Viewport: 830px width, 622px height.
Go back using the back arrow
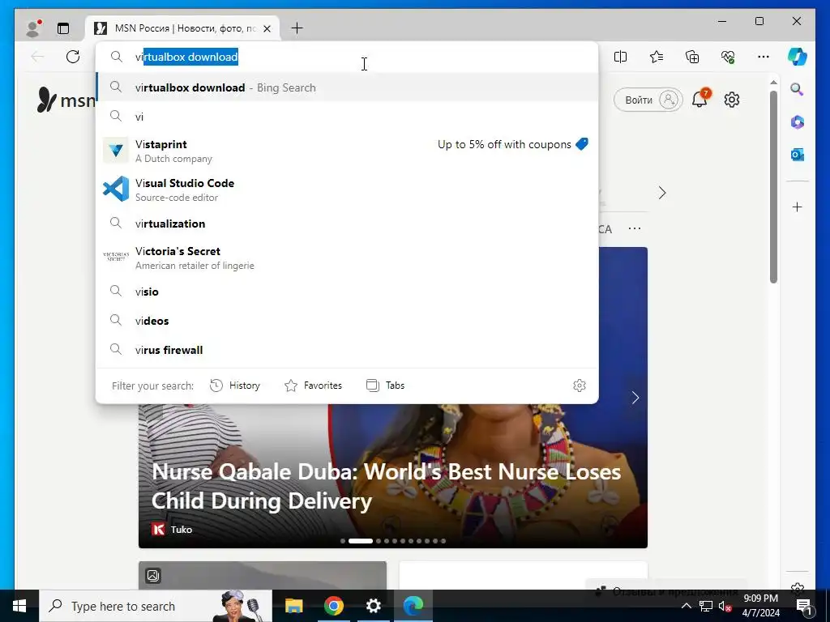point(37,57)
